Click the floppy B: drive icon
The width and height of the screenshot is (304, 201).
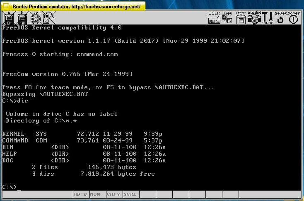(x=22, y=18)
